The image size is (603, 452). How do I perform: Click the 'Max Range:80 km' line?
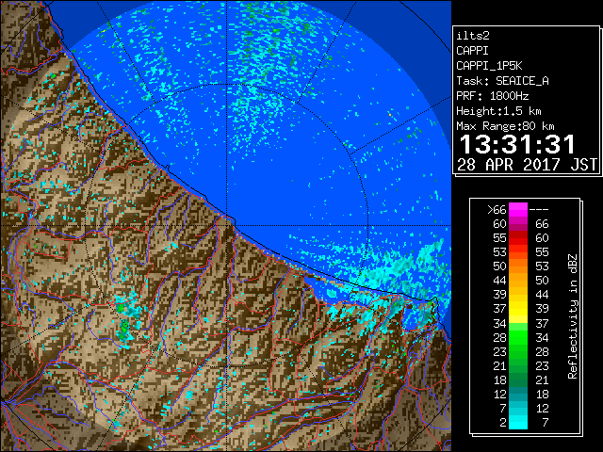[505, 126]
